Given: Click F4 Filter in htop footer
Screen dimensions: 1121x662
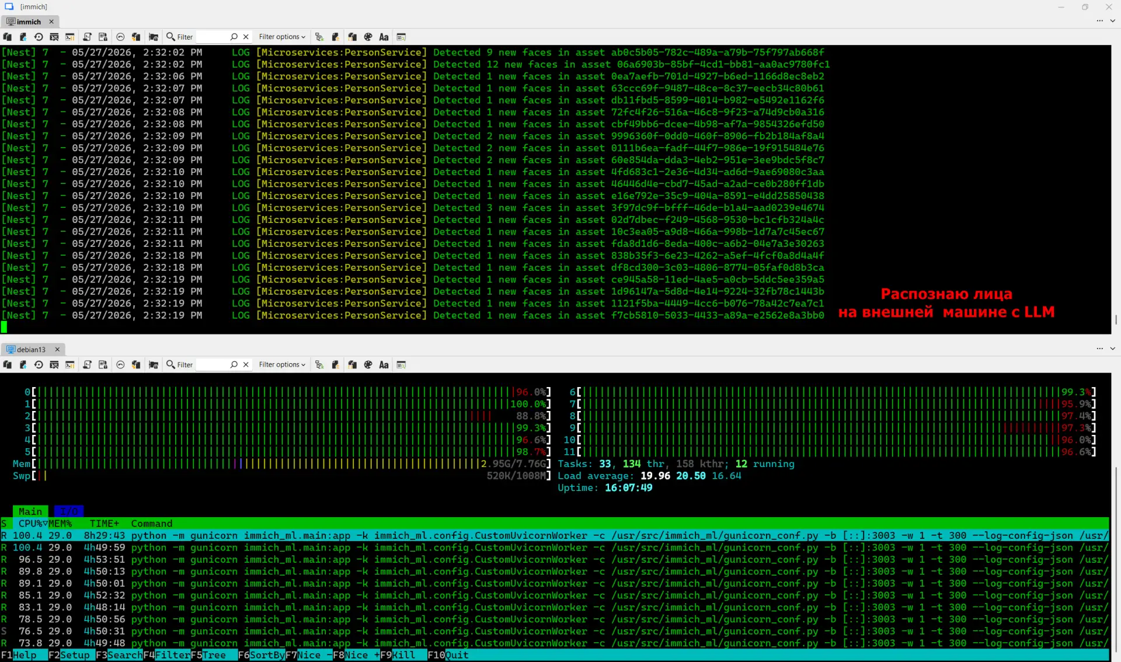Looking at the screenshot, I should (167, 655).
